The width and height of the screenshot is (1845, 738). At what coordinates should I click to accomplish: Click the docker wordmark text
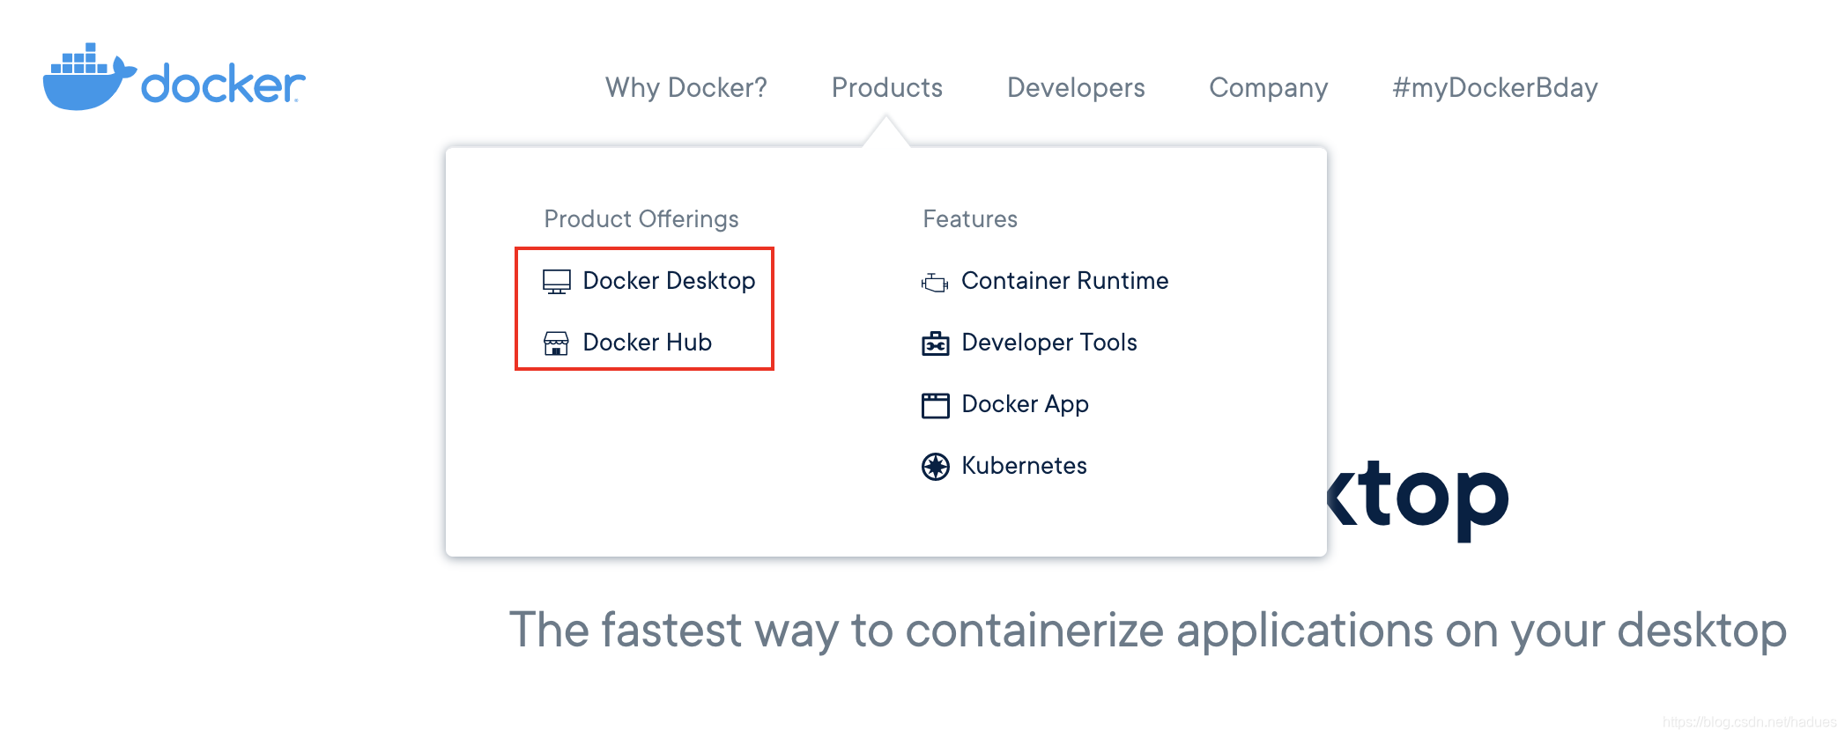223,84
